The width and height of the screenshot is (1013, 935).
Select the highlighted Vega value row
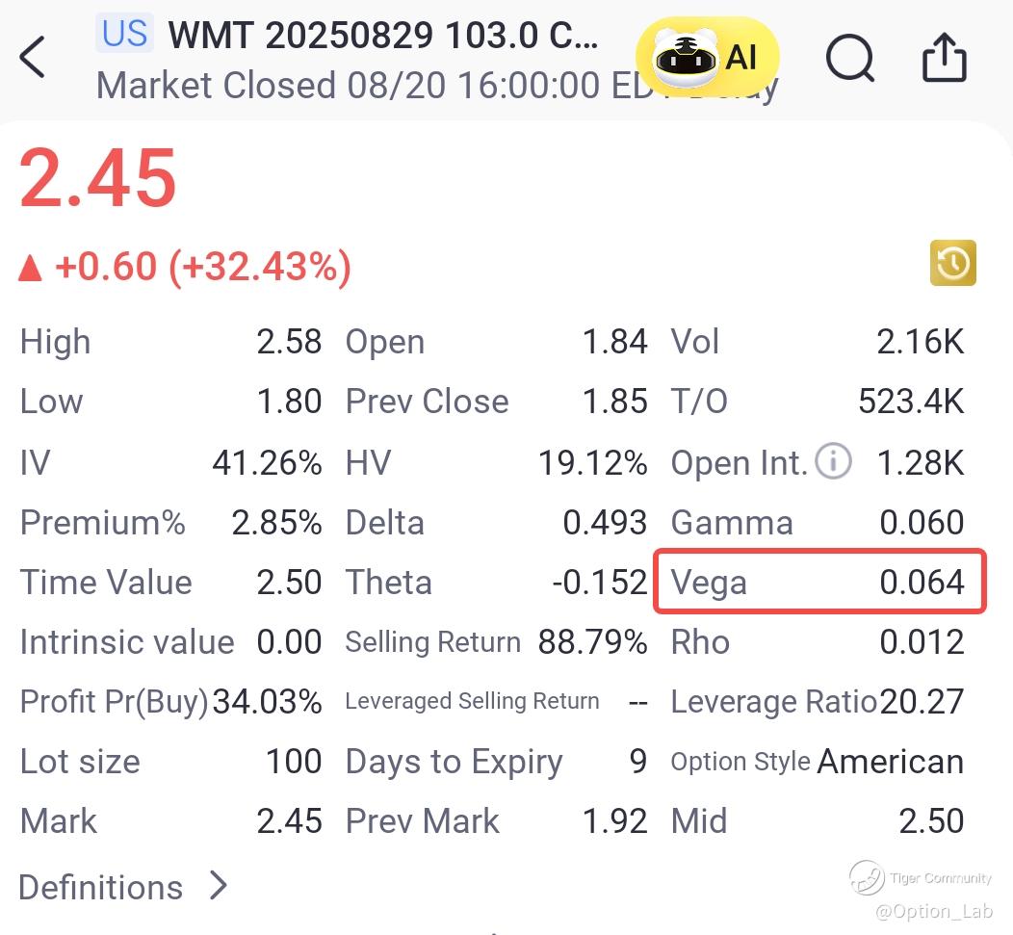tap(819, 582)
